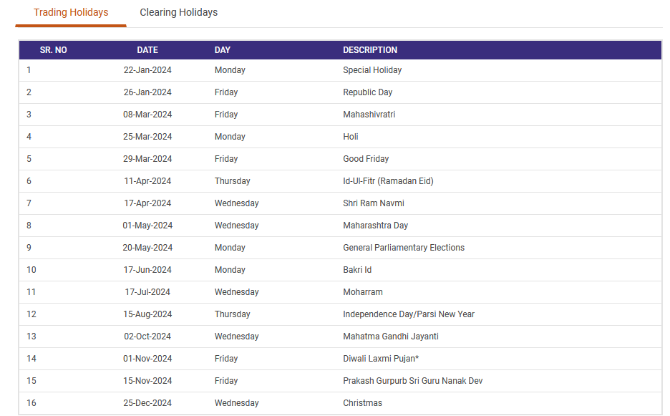Click the Special Holiday entry
This screenshot has height=416, width=670.
click(x=371, y=69)
